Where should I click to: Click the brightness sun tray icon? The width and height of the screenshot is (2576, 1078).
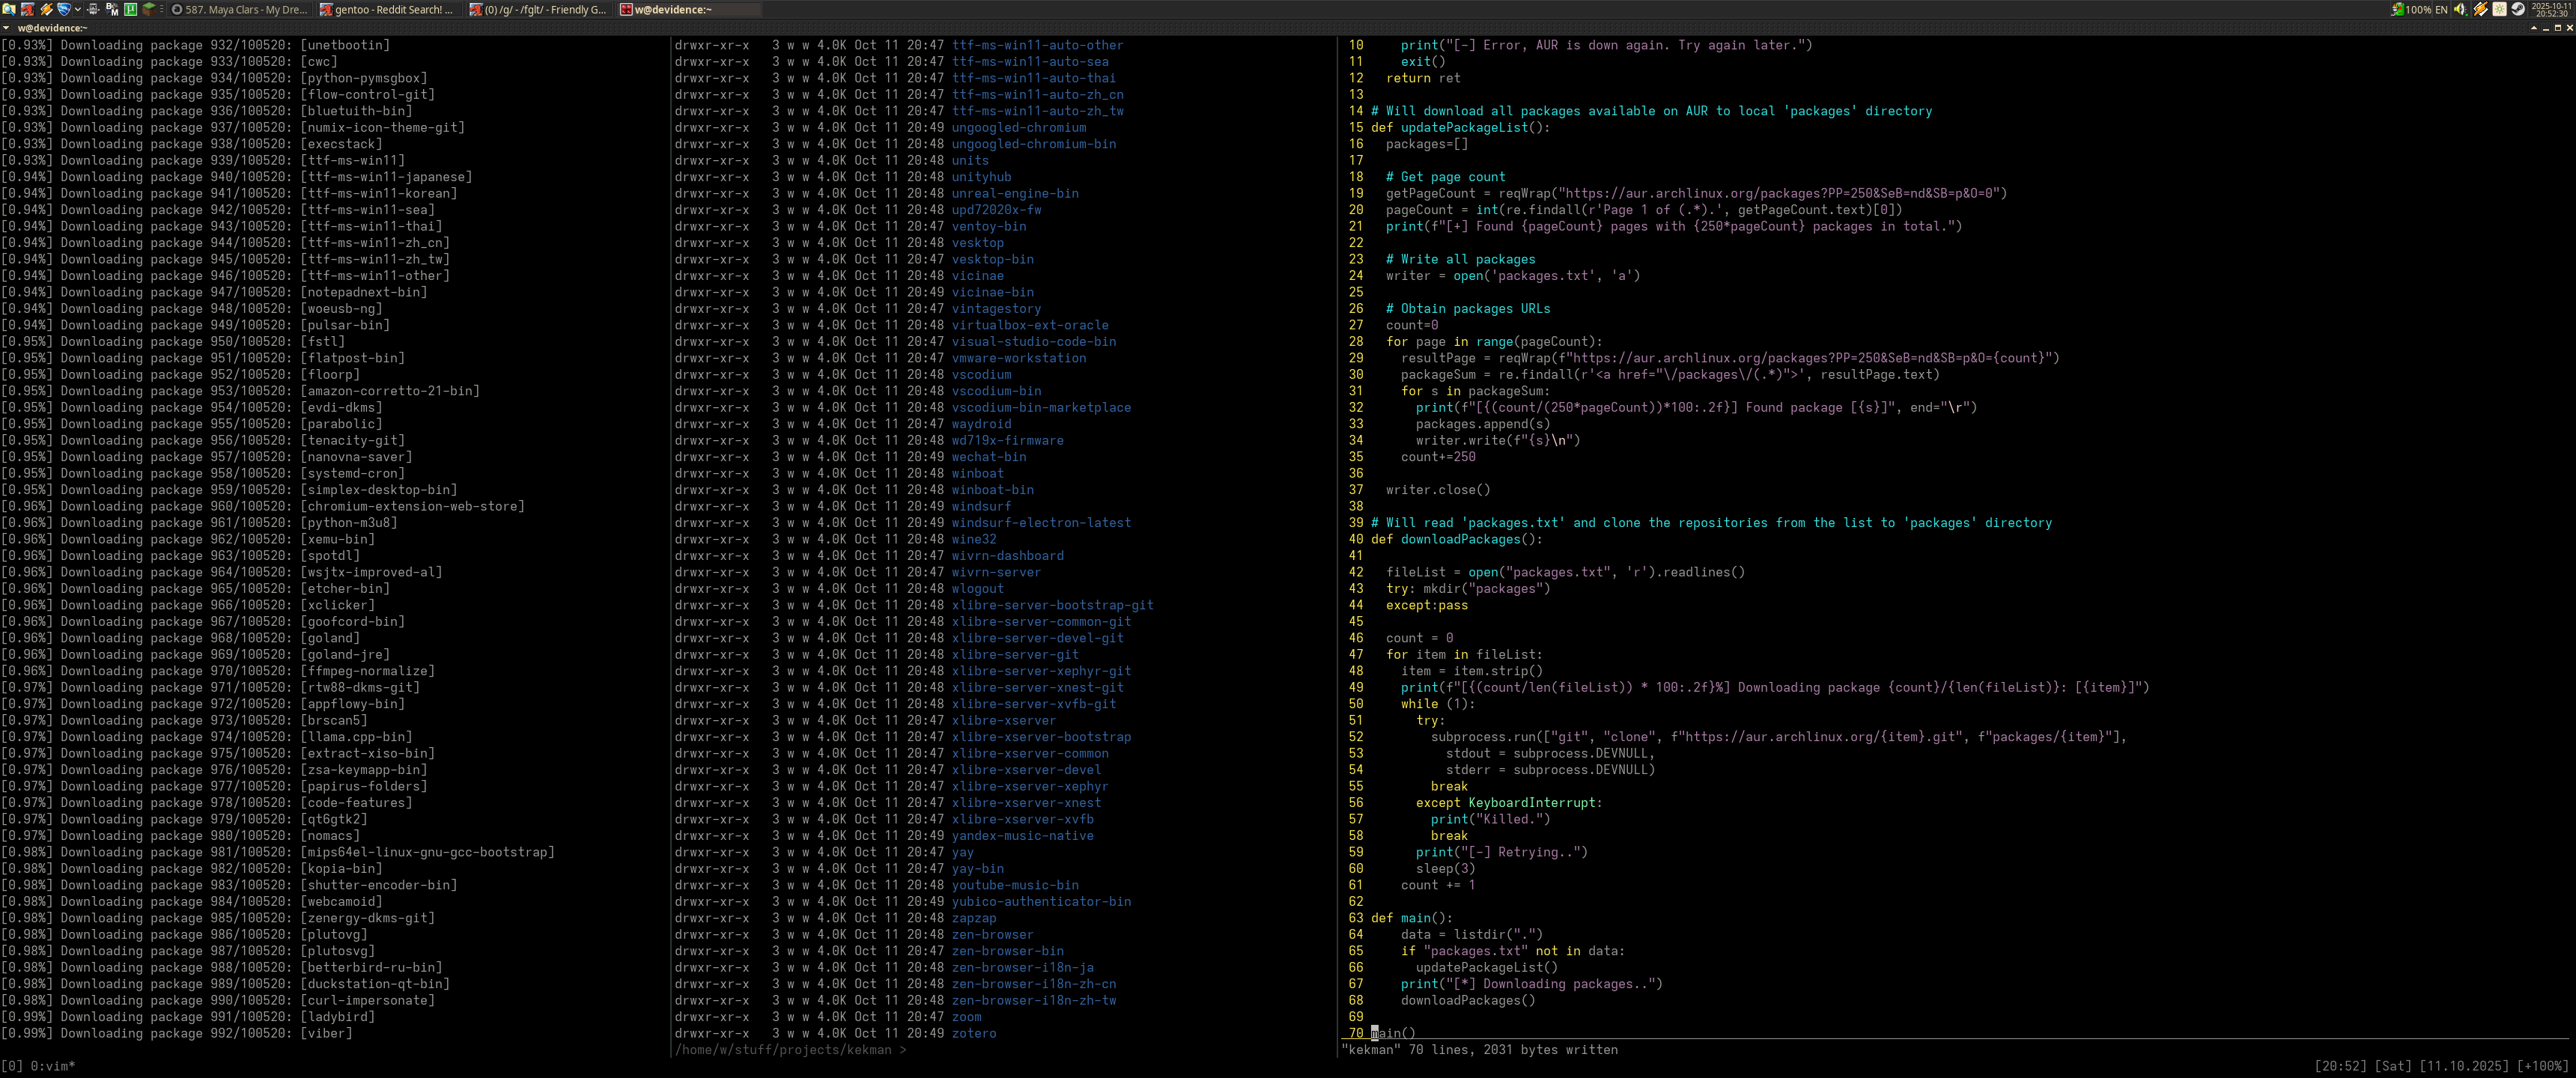pyautogui.click(x=2499, y=9)
